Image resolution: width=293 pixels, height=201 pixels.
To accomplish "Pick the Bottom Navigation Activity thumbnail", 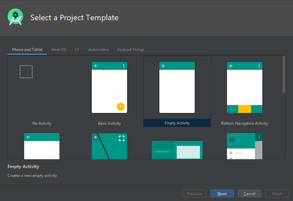I will (245, 87).
